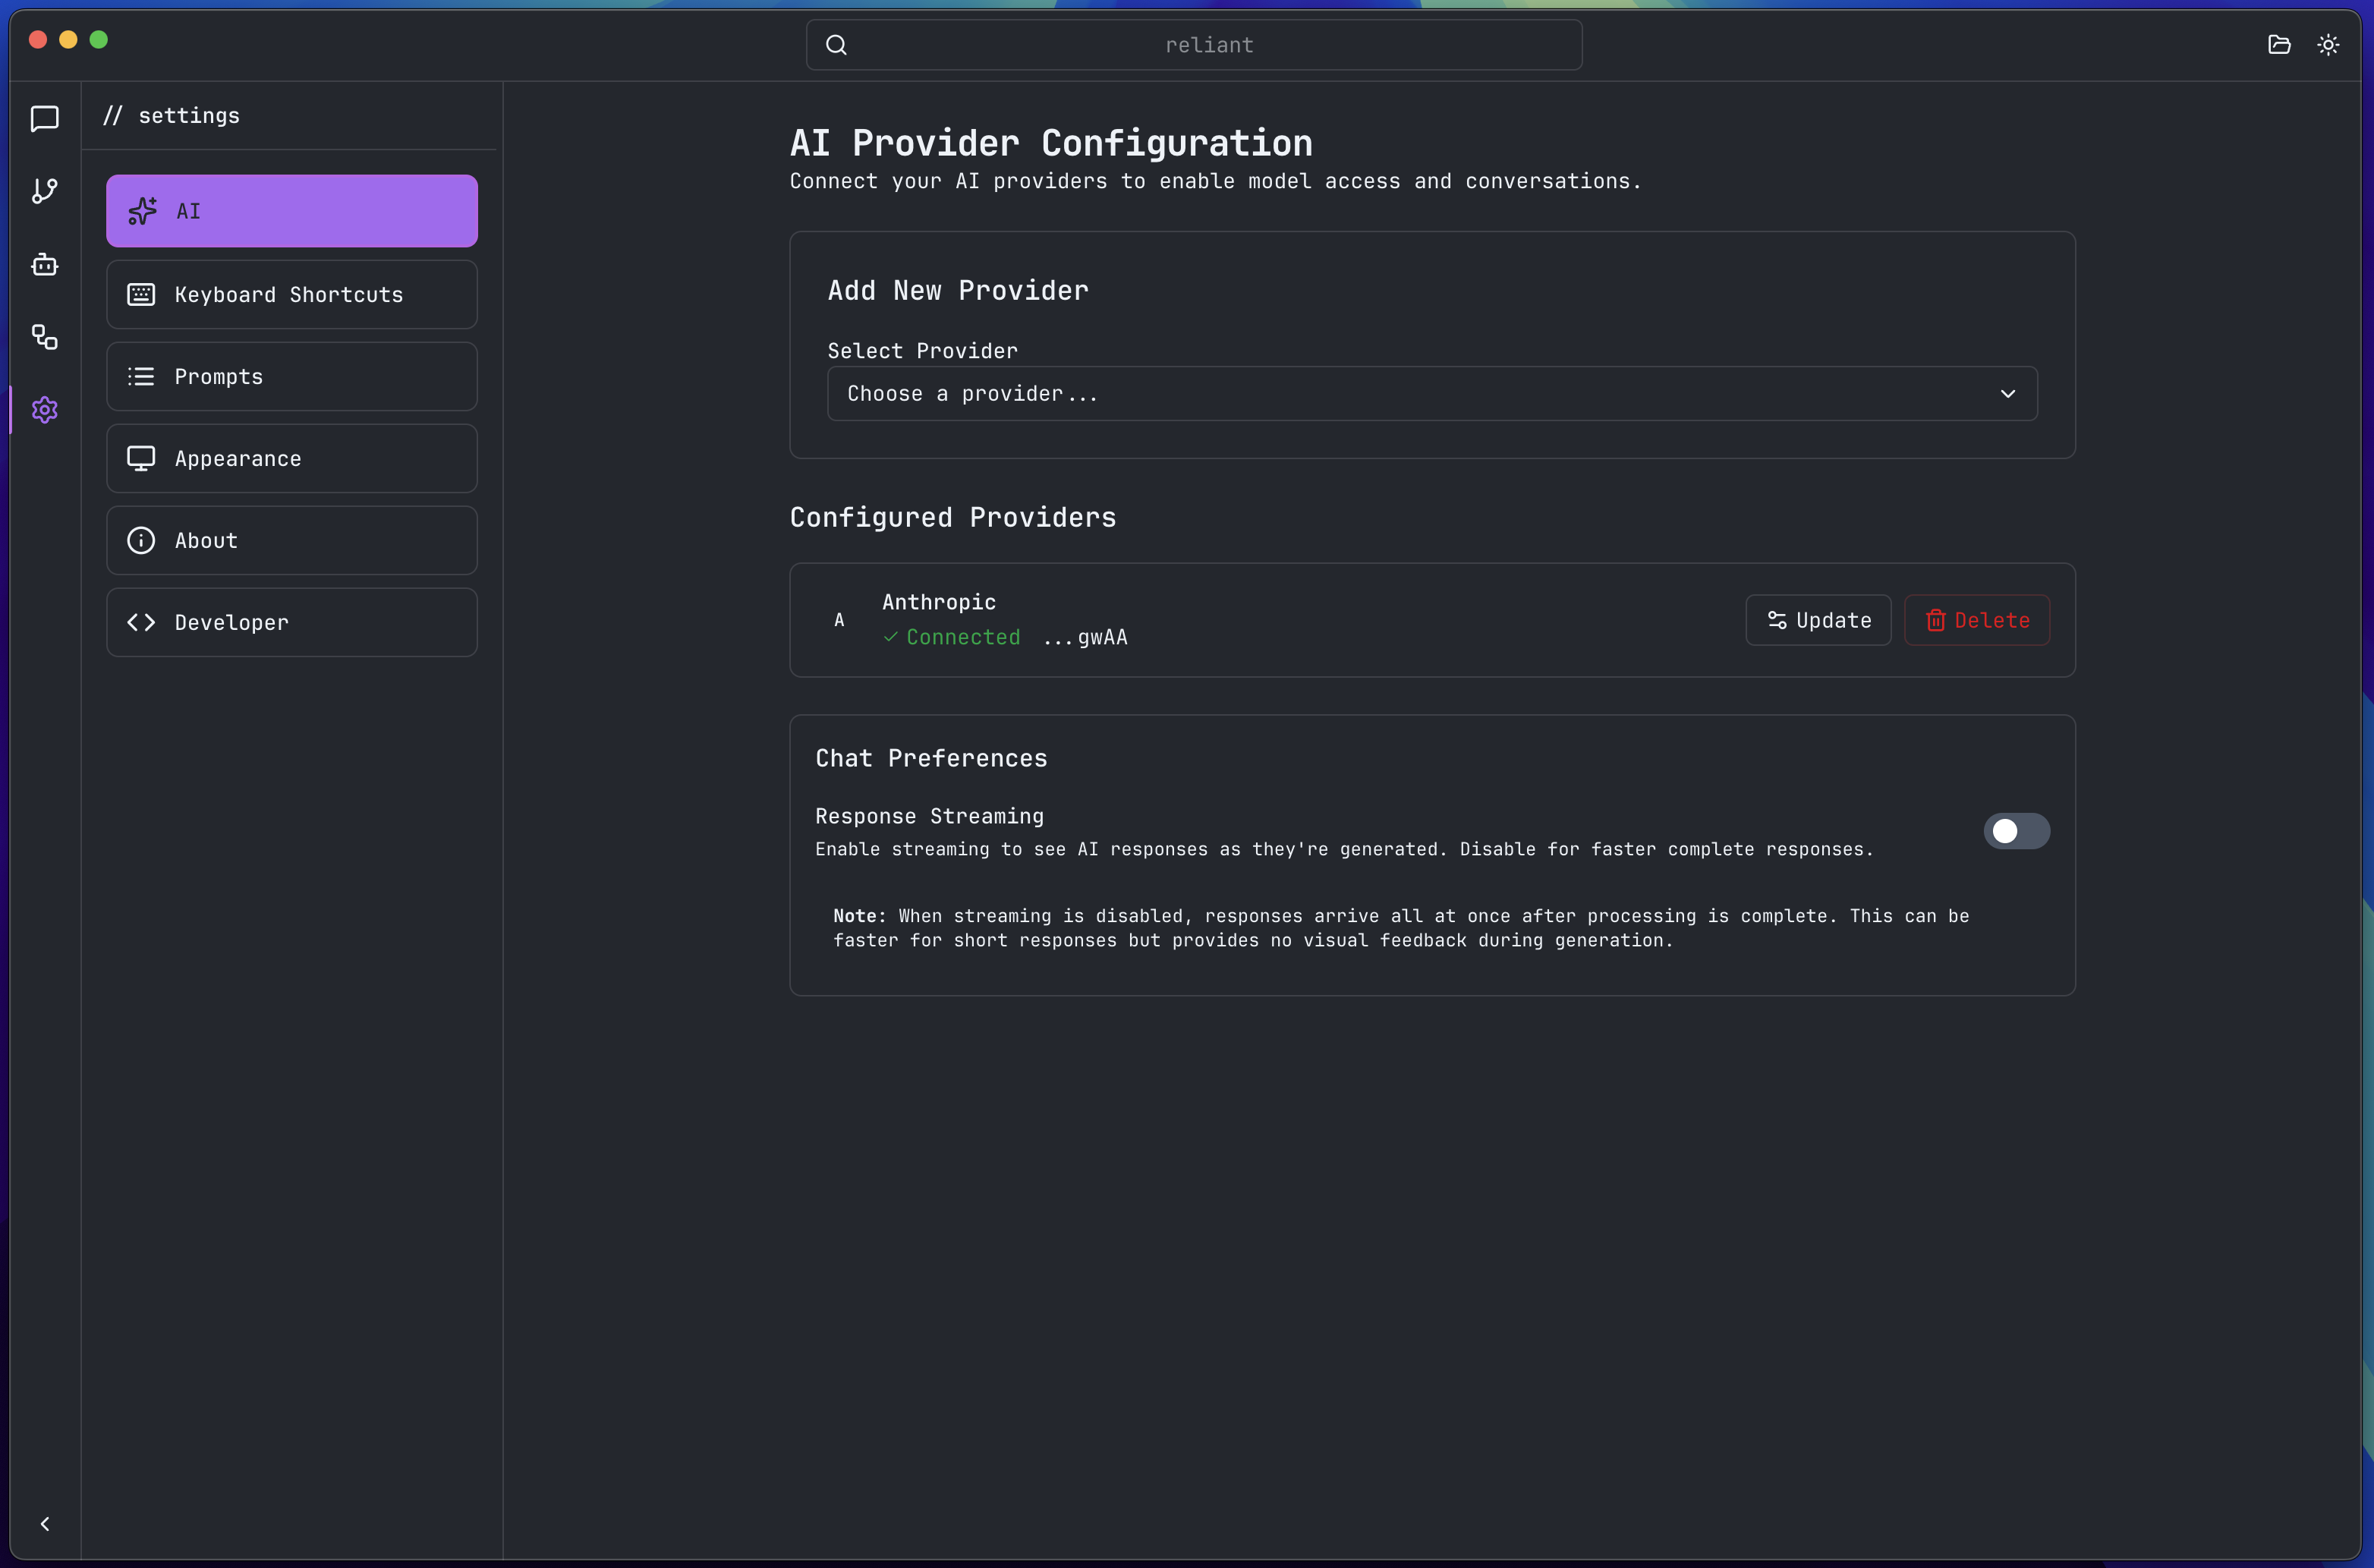The image size is (2374, 1568).
Task: Click the reliant search bar
Action: (x=1193, y=44)
